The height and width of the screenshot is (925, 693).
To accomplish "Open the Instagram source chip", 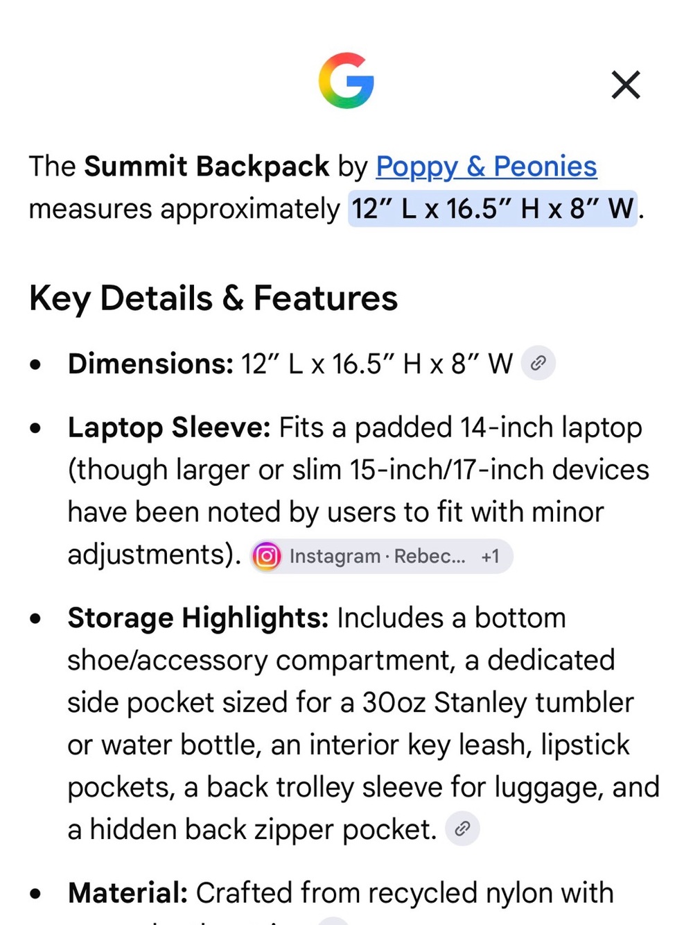I will coord(382,556).
